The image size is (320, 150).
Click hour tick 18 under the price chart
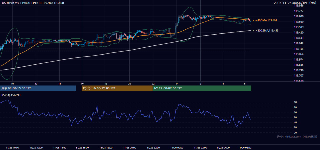pos(106,83)
